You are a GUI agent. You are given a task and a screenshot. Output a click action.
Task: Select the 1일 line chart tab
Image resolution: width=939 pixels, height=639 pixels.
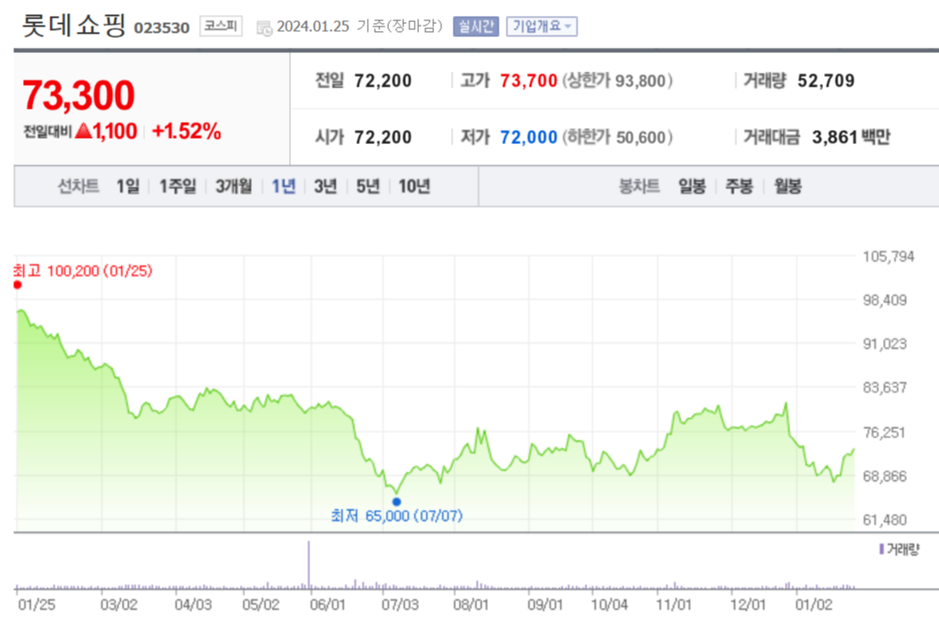pyautogui.click(x=127, y=186)
